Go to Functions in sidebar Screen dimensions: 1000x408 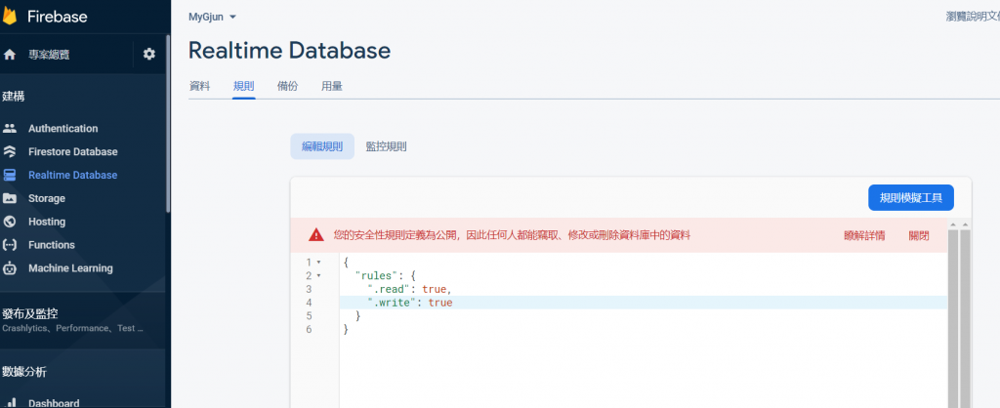52,245
